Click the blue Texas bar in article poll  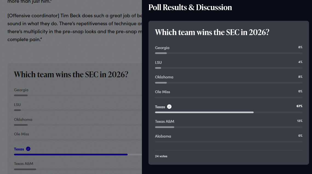pyautogui.click(x=71, y=155)
